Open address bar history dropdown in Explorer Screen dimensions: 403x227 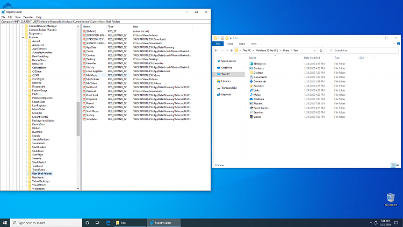coord(314,51)
